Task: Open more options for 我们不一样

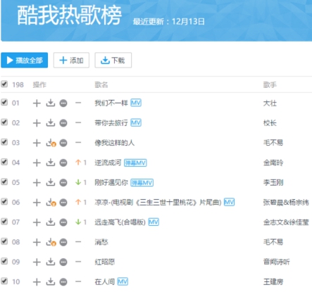Action: (63, 103)
